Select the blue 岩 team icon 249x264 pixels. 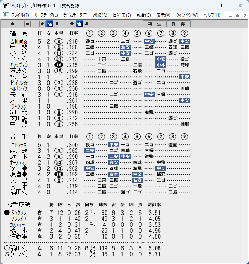coord(79,24)
